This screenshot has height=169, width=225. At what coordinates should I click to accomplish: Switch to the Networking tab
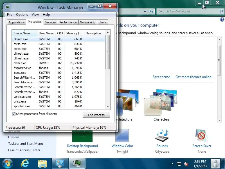click(x=87, y=22)
